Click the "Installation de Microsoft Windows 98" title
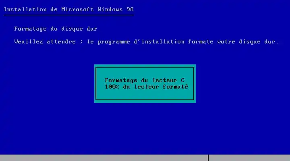The width and height of the screenshot is (290, 161). 69,9
